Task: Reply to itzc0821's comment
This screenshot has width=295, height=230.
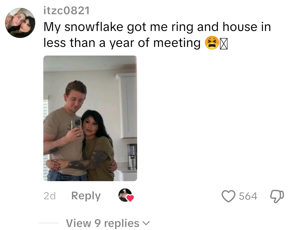Action: (x=86, y=196)
